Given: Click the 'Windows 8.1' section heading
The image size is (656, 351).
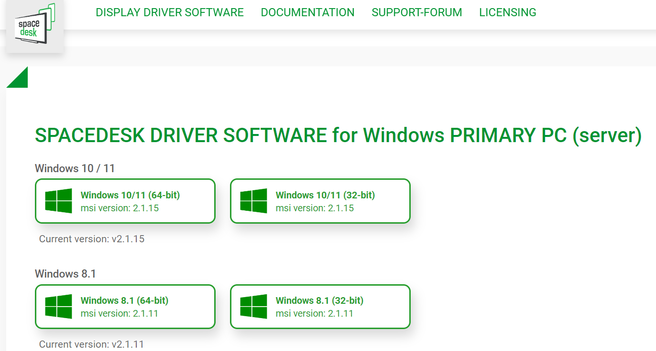Looking at the screenshot, I should [66, 274].
